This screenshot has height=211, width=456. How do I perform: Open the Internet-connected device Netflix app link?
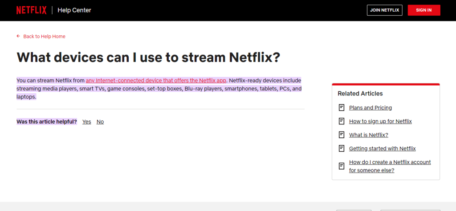(156, 80)
